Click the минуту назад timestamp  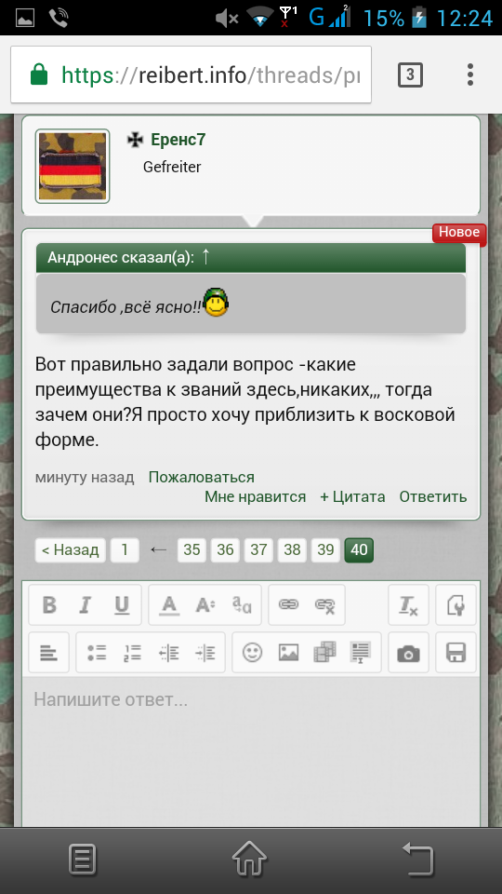(x=85, y=477)
